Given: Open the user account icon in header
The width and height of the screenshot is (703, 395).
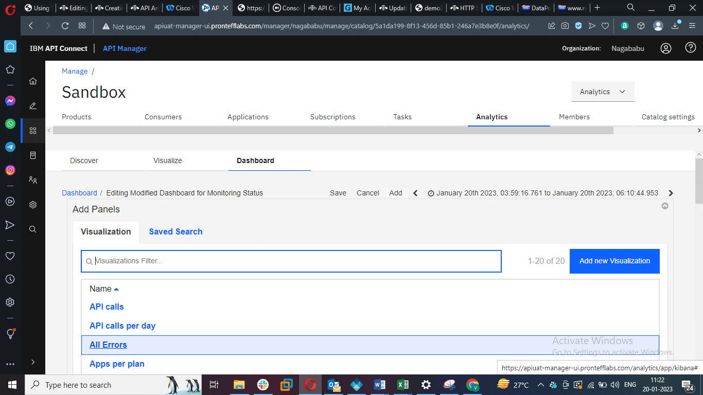Looking at the screenshot, I should [666, 48].
